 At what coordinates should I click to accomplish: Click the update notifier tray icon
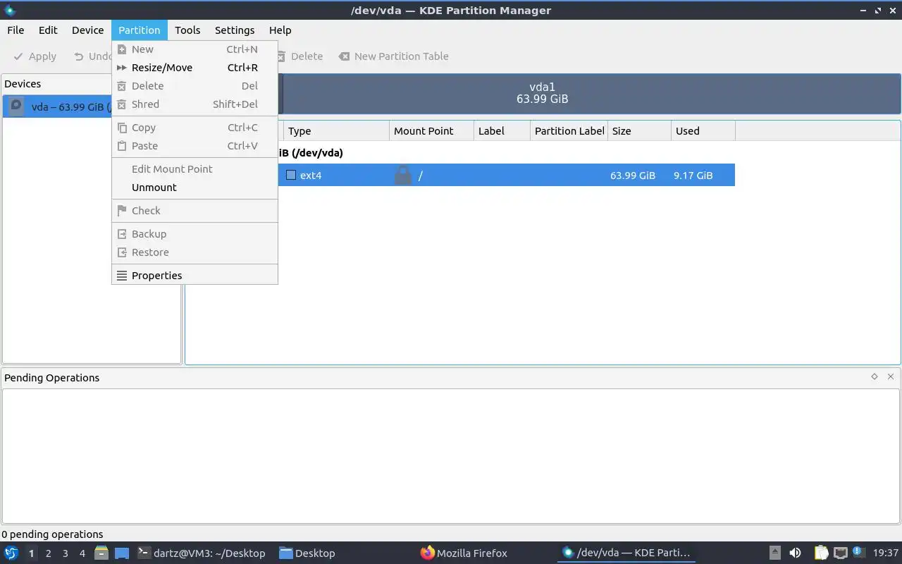pos(858,552)
